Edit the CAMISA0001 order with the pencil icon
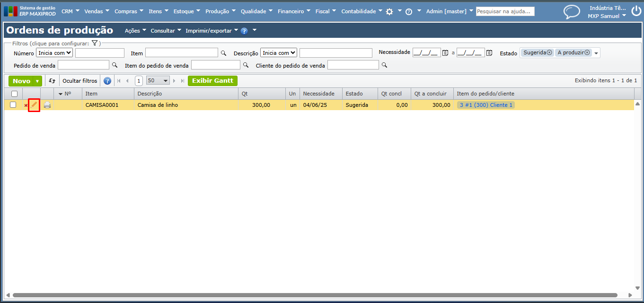Viewport: 644px width, 303px height. click(x=34, y=105)
